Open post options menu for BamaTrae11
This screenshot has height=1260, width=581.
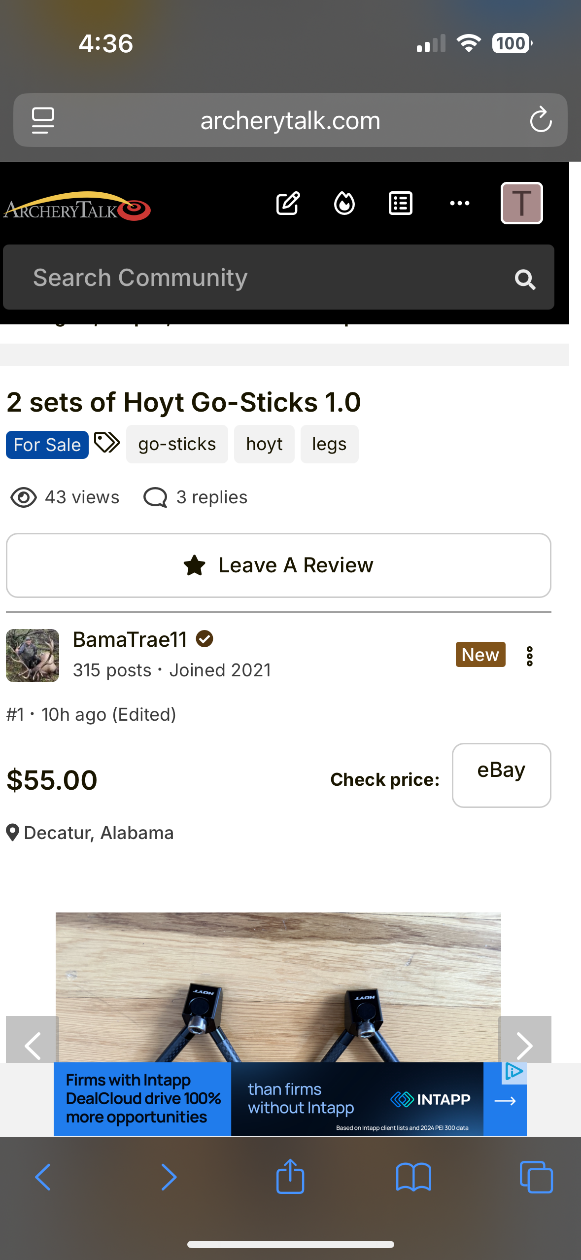(530, 656)
